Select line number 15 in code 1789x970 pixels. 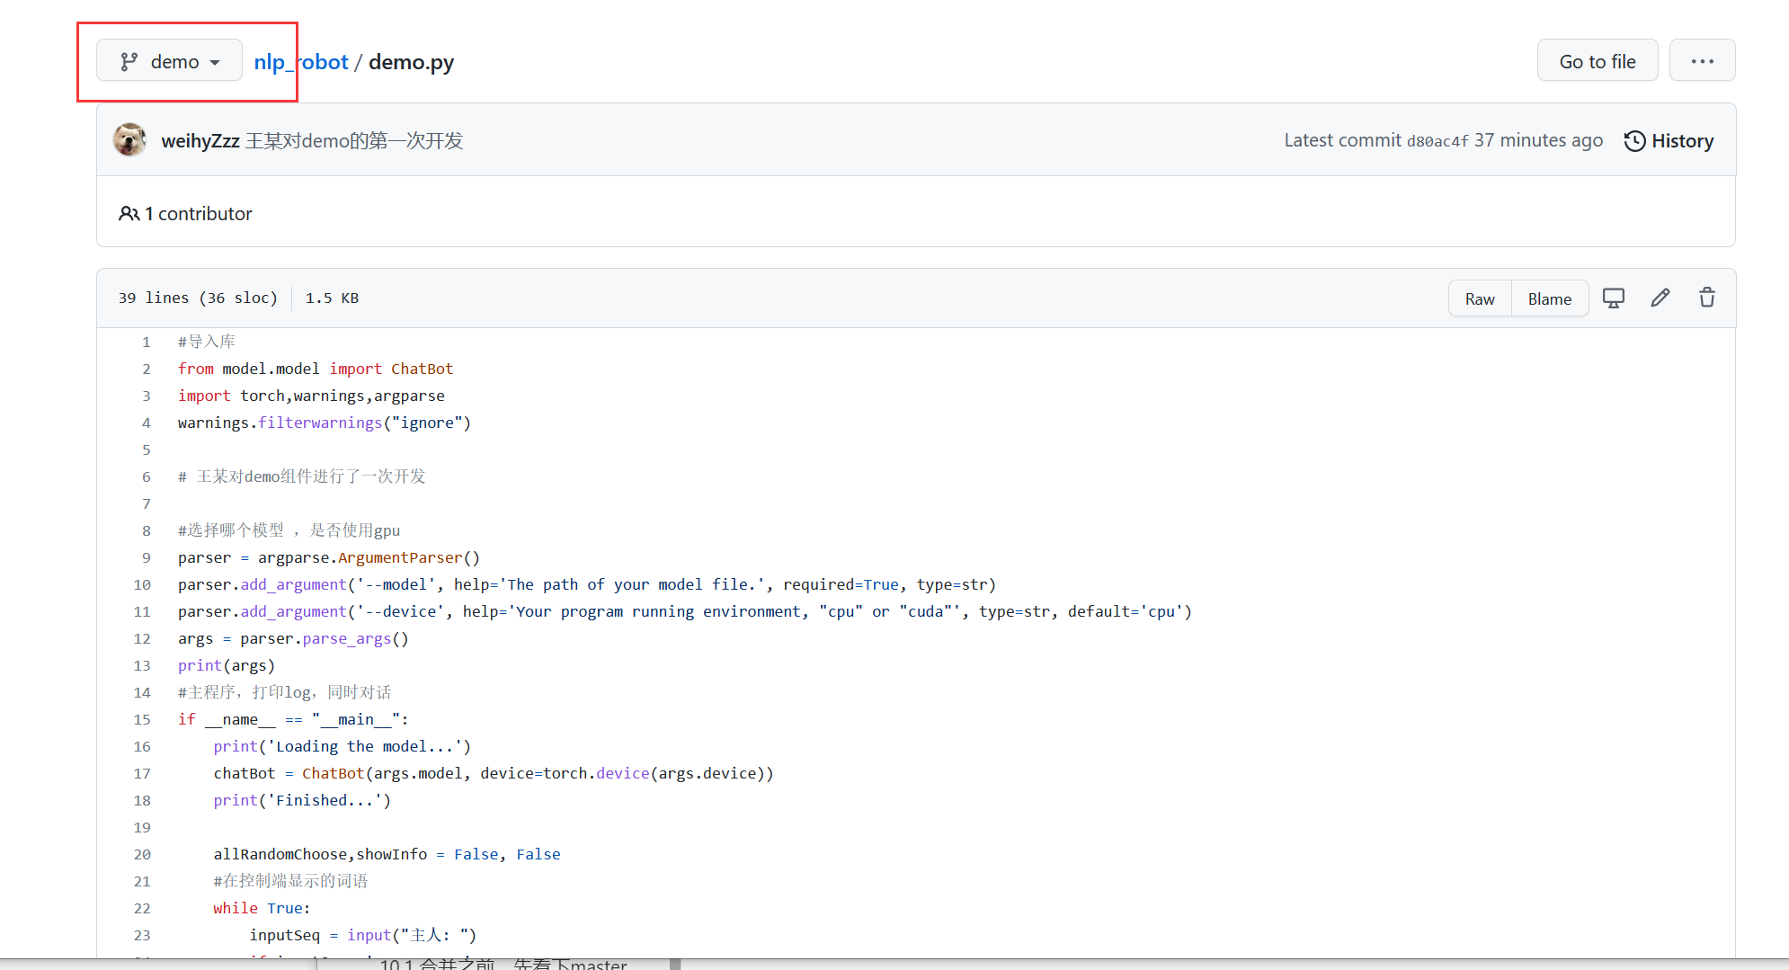(x=142, y=719)
